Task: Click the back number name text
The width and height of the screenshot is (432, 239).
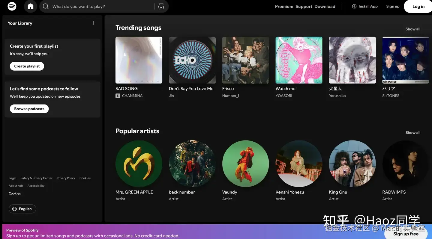Action: coord(182,192)
